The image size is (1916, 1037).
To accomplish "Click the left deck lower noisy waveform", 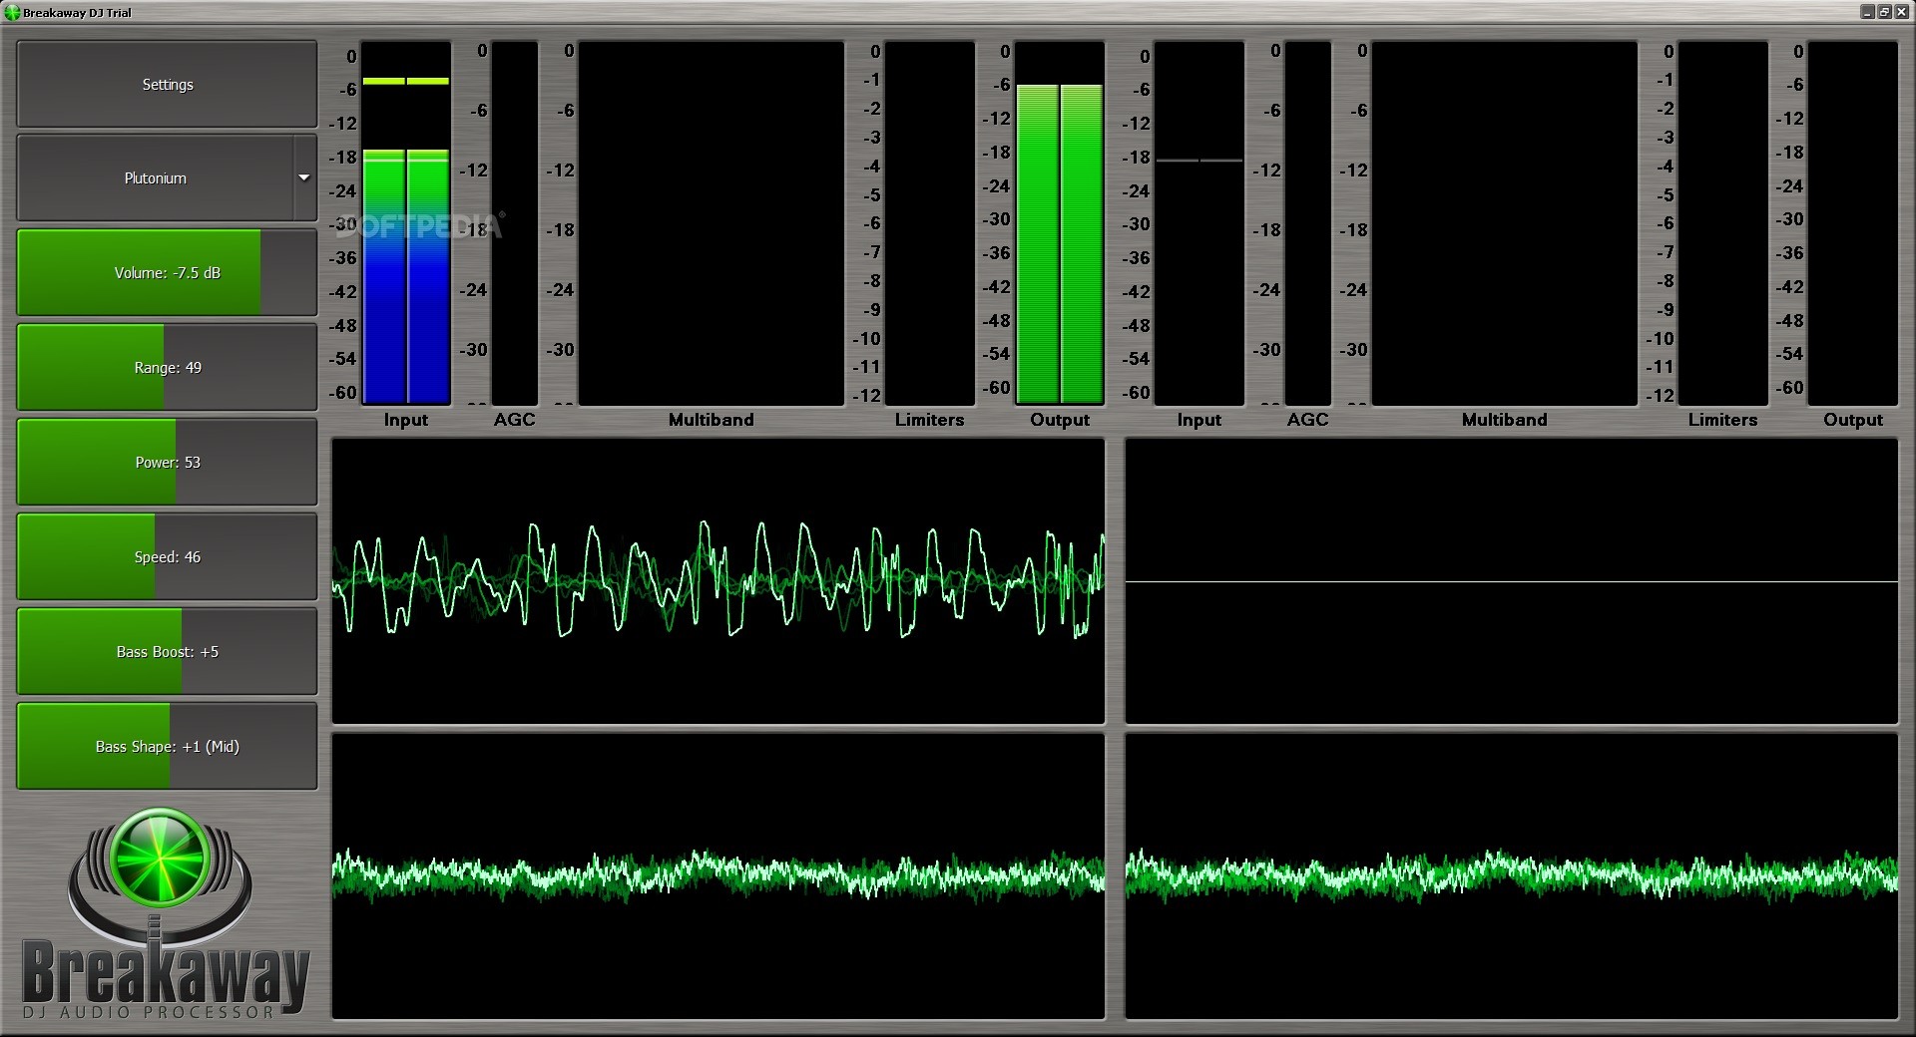I will [x=718, y=875].
